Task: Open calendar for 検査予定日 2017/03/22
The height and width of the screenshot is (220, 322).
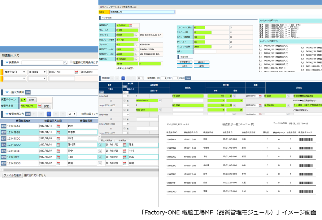Action: pyautogui.click(x=39, y=106)
